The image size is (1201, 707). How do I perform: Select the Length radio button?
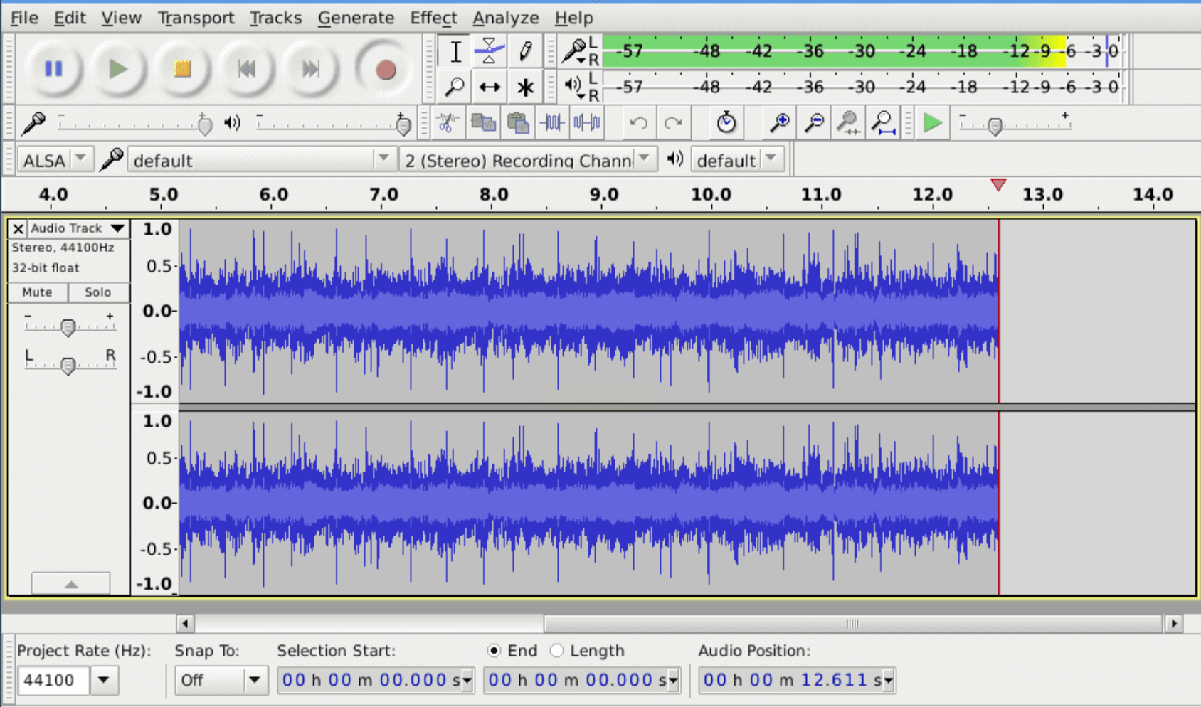[557, 651]
